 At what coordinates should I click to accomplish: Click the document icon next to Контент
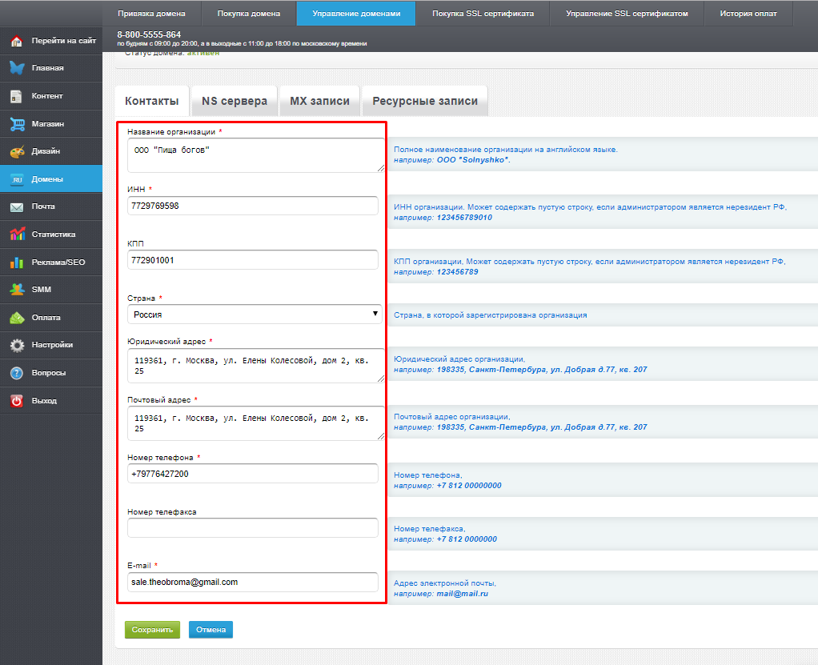tap(17, 96)
